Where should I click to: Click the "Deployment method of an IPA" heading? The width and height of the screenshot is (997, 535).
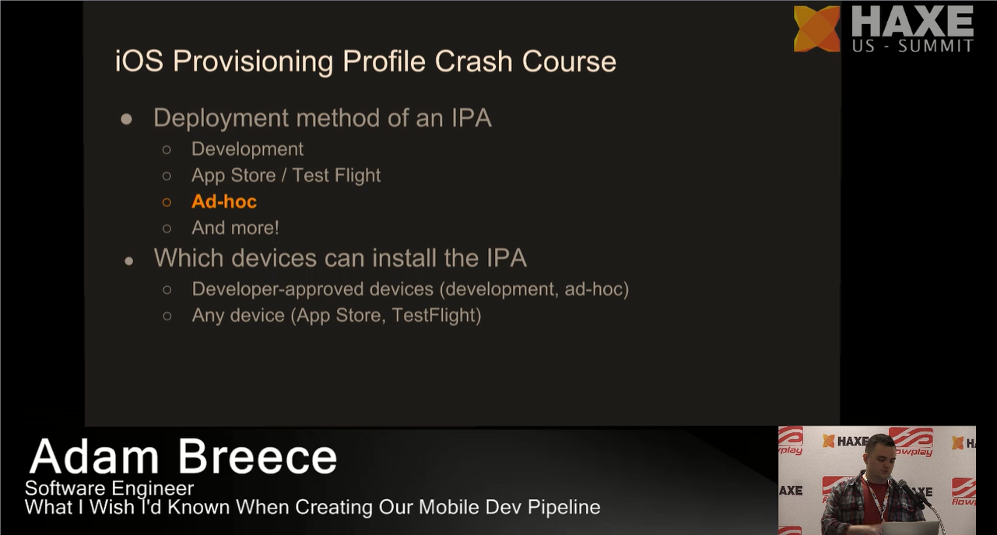click(322, 117)
